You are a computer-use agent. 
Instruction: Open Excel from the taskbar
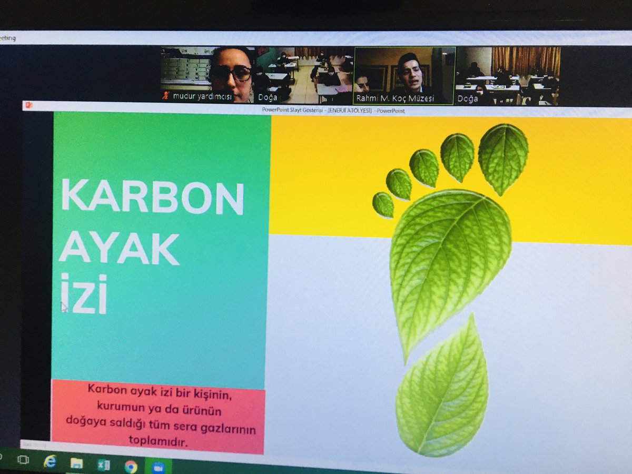[x=104, y=465]
